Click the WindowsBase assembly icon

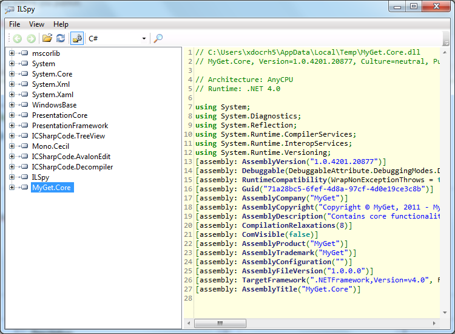tap(24, 105)
